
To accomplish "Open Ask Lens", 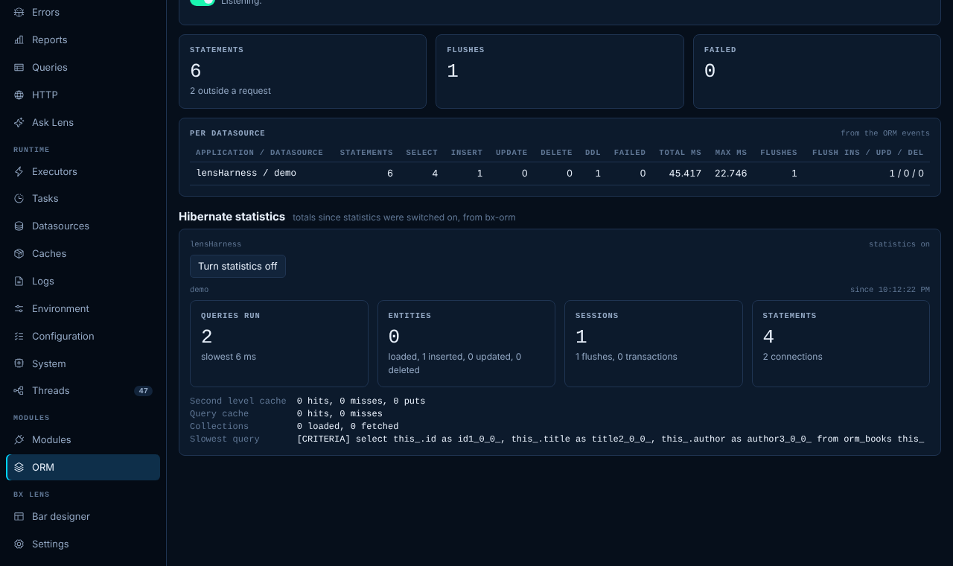I will click(x=83, y=123).
